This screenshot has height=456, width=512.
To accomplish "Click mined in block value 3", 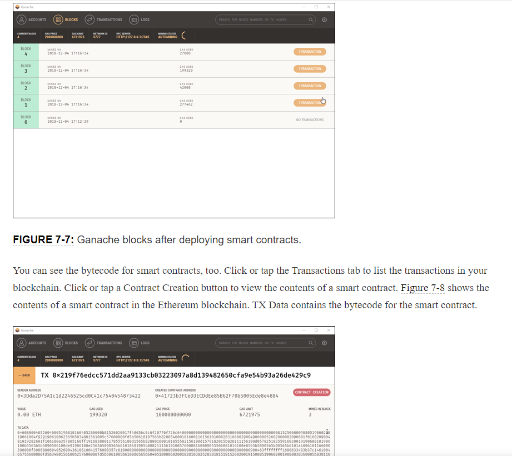I will [310, 415].
